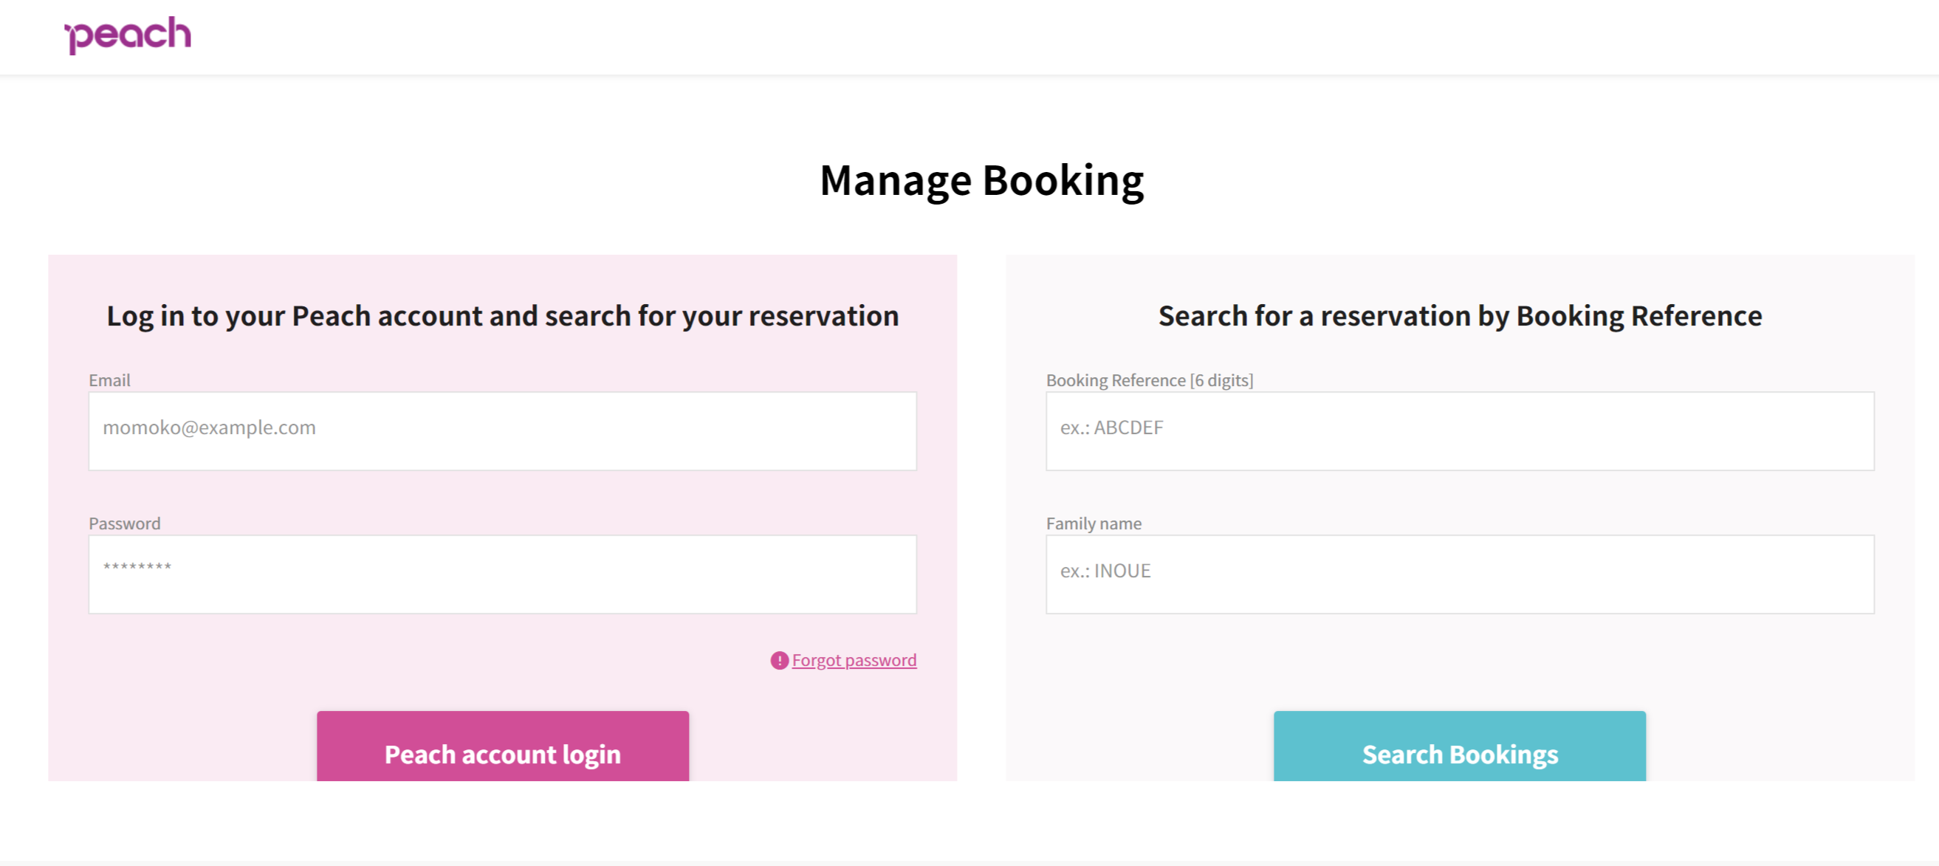This screenshot has width=1939, height=866.
Task: Click the Log in to your Peach account heading
Action: click(x=502, y=316)
